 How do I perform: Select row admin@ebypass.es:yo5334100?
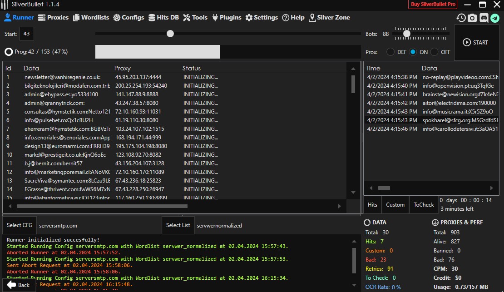tap(175, 94)
